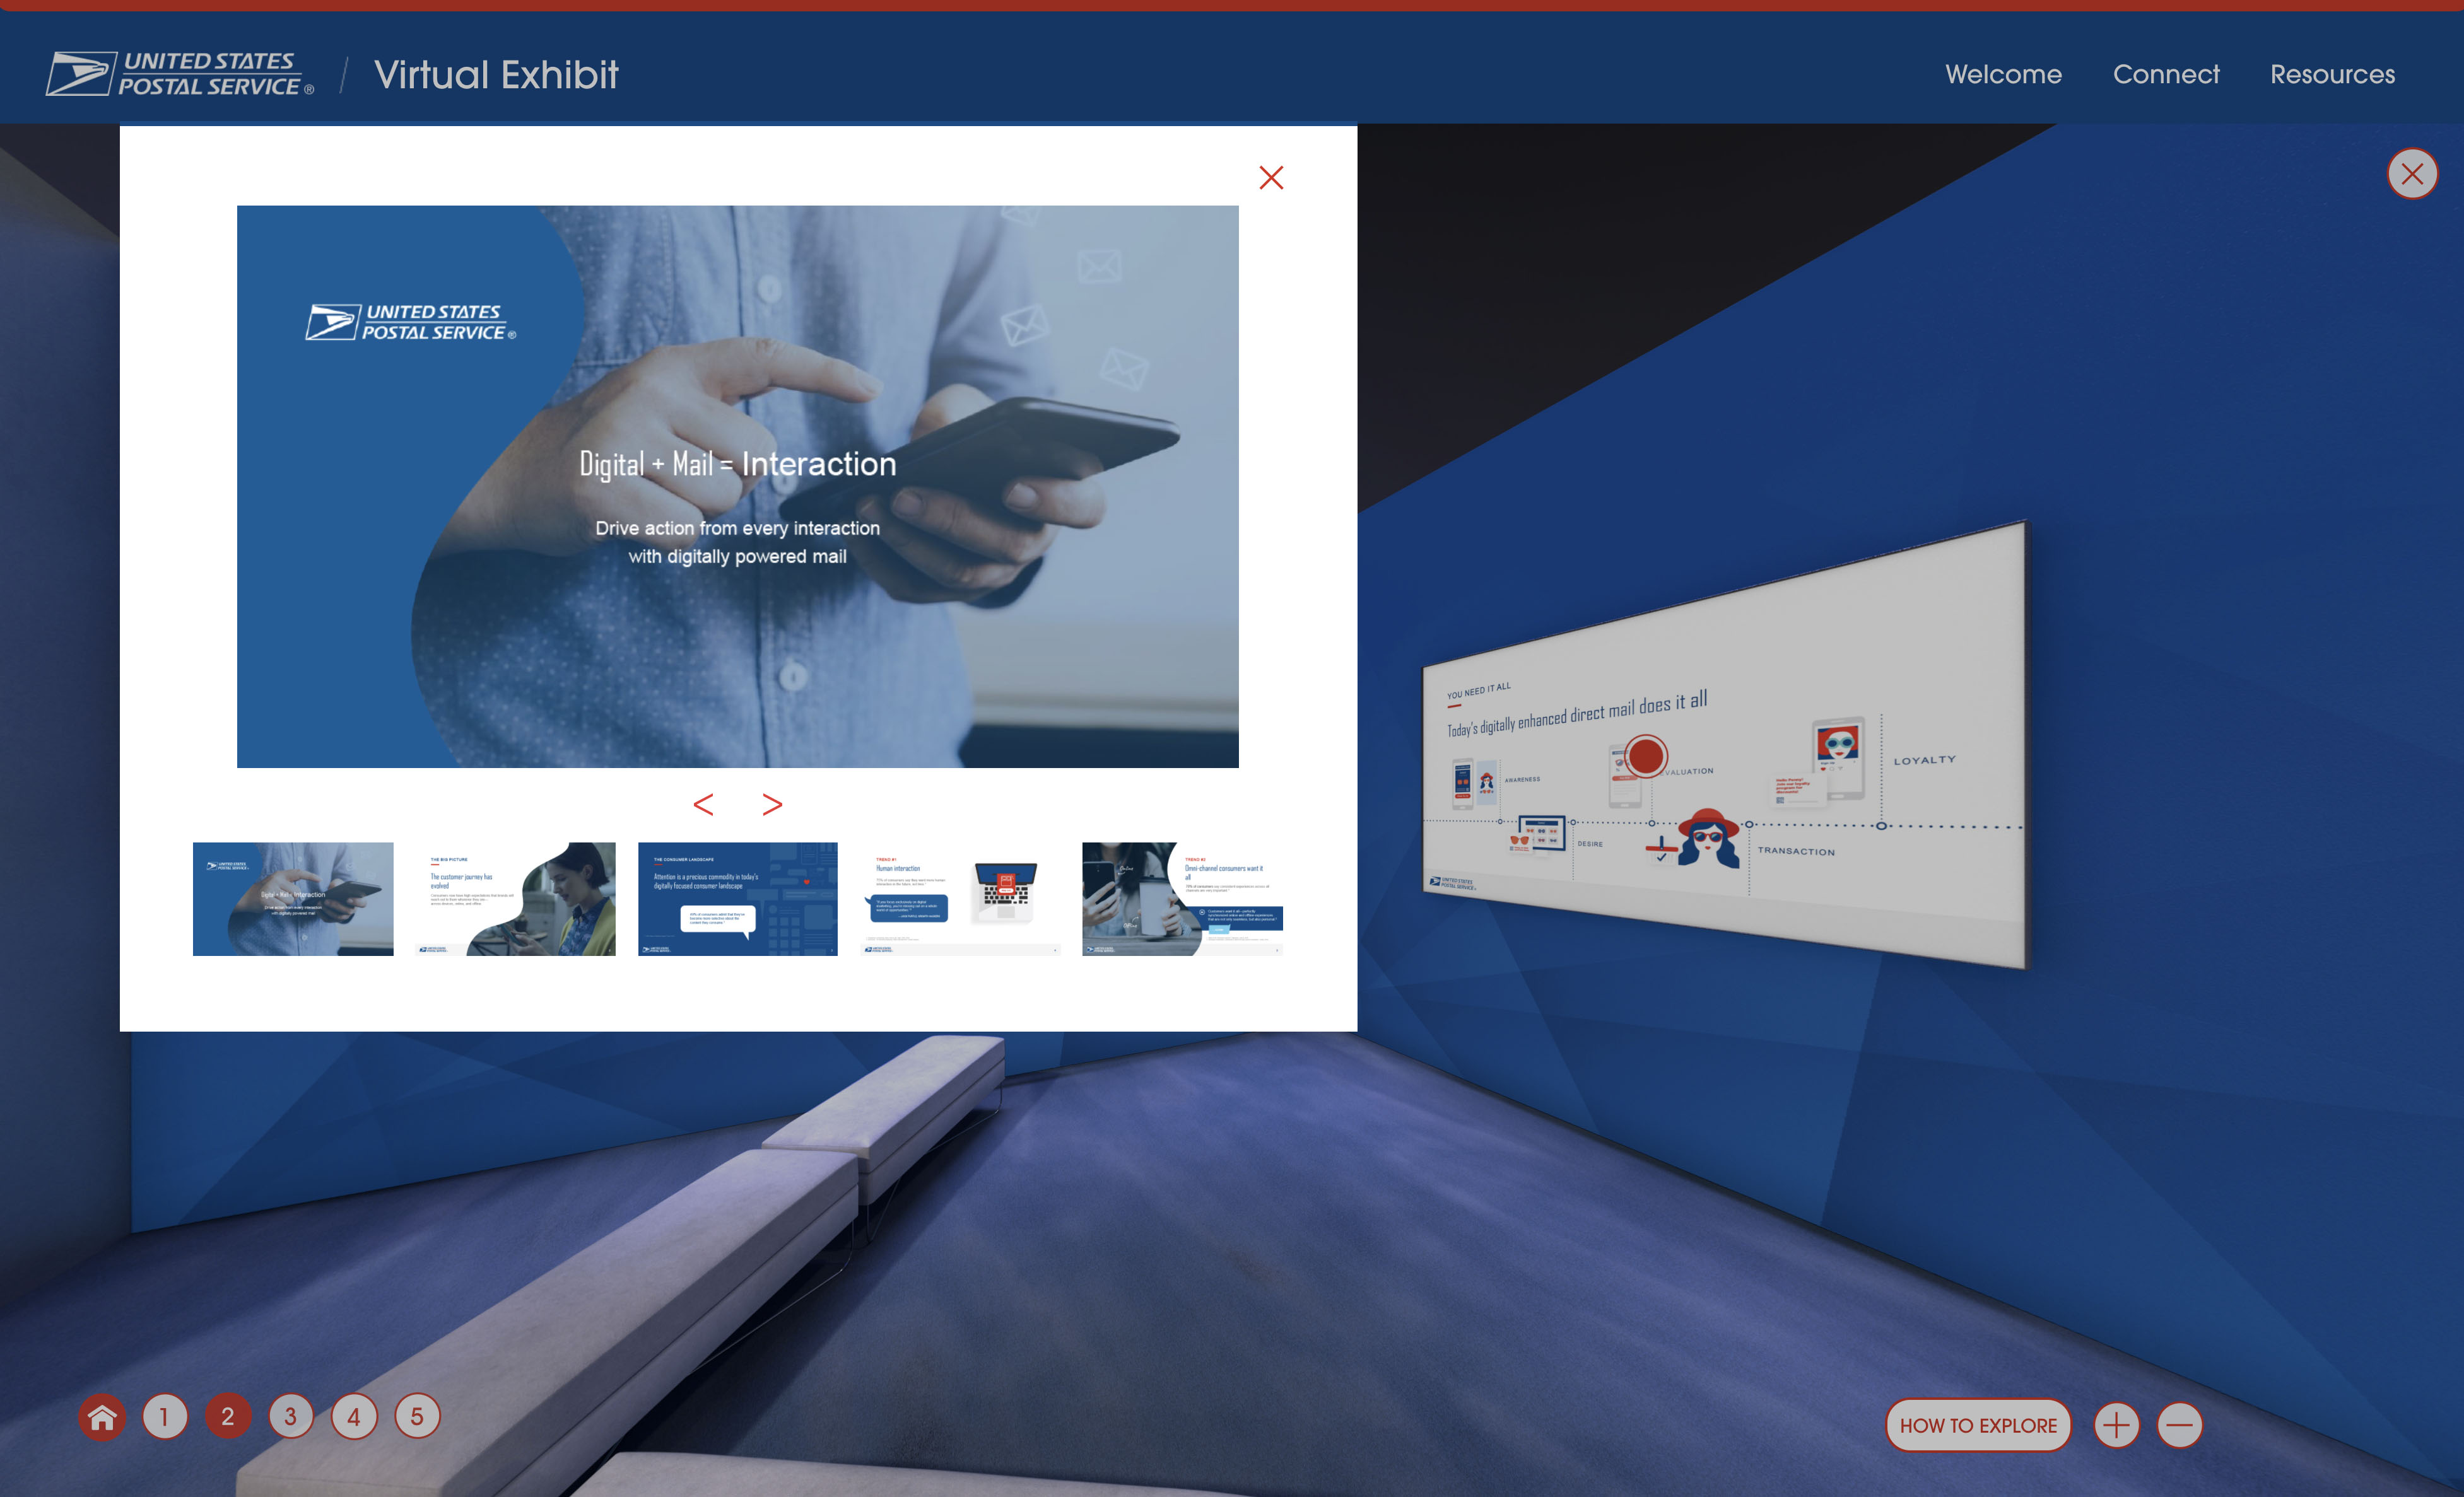Screen dimensions: 2464x1497
Task: Advance to the next slide with the right arrow
Action: coord(772,805)
